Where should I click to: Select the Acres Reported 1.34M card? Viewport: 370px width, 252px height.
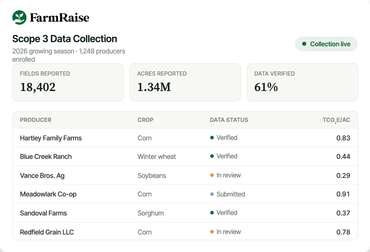coord(185,82)
